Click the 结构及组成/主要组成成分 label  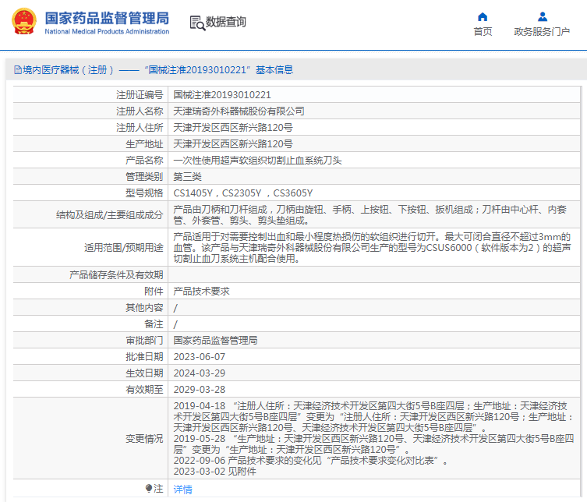coord(110,215)
